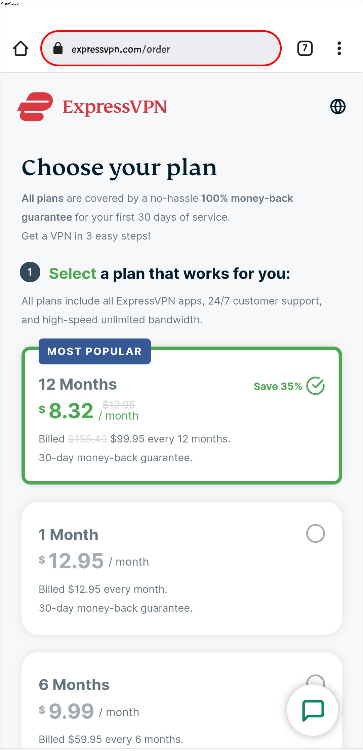Click the expressvpn.com/order address field
Viewport: 363px width, 751px height.
(161, 48)
